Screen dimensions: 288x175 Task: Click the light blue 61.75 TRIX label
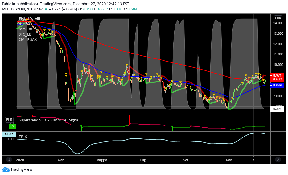click(9, 134)
